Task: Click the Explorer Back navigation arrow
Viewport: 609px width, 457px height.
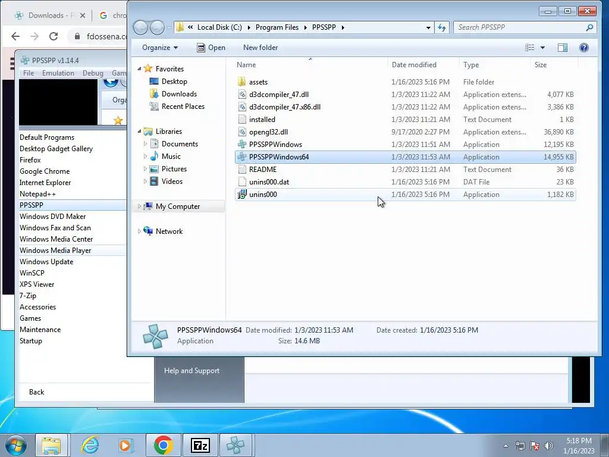Action: coord(140,27)
